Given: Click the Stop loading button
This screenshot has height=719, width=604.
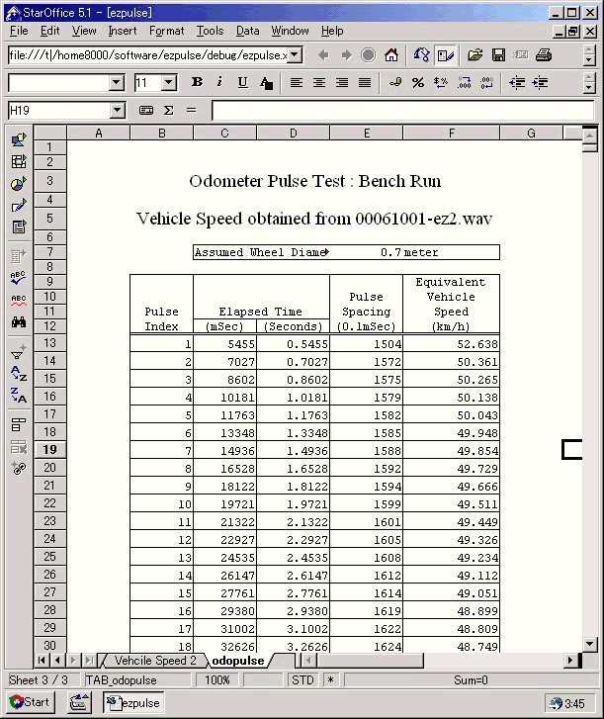Looking at the screenshot, I should (x=368, y=55).
